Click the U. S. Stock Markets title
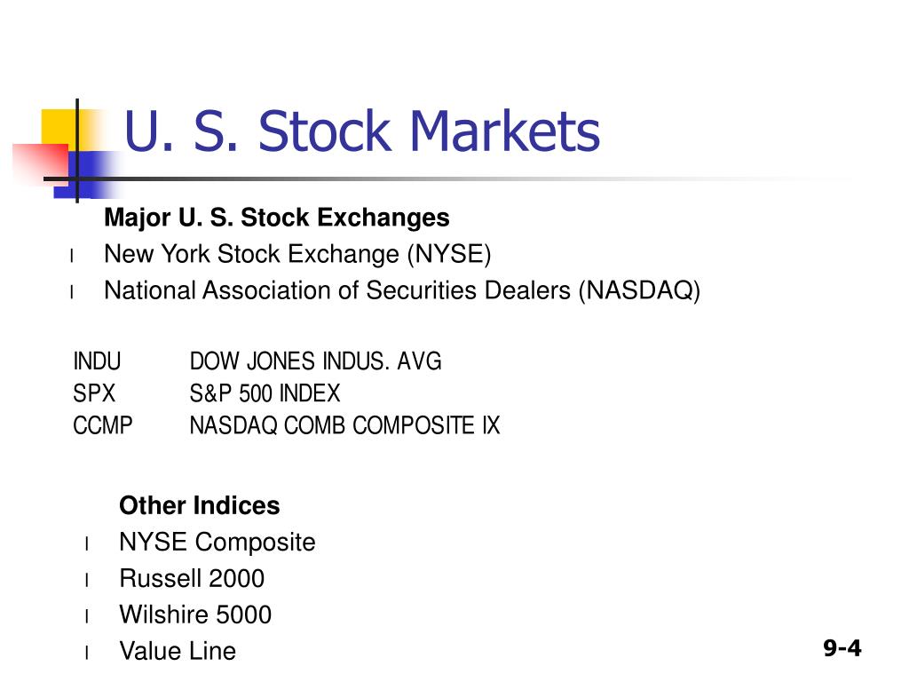The height and width of the screenshot is (682, 909). tap(362, 131)
